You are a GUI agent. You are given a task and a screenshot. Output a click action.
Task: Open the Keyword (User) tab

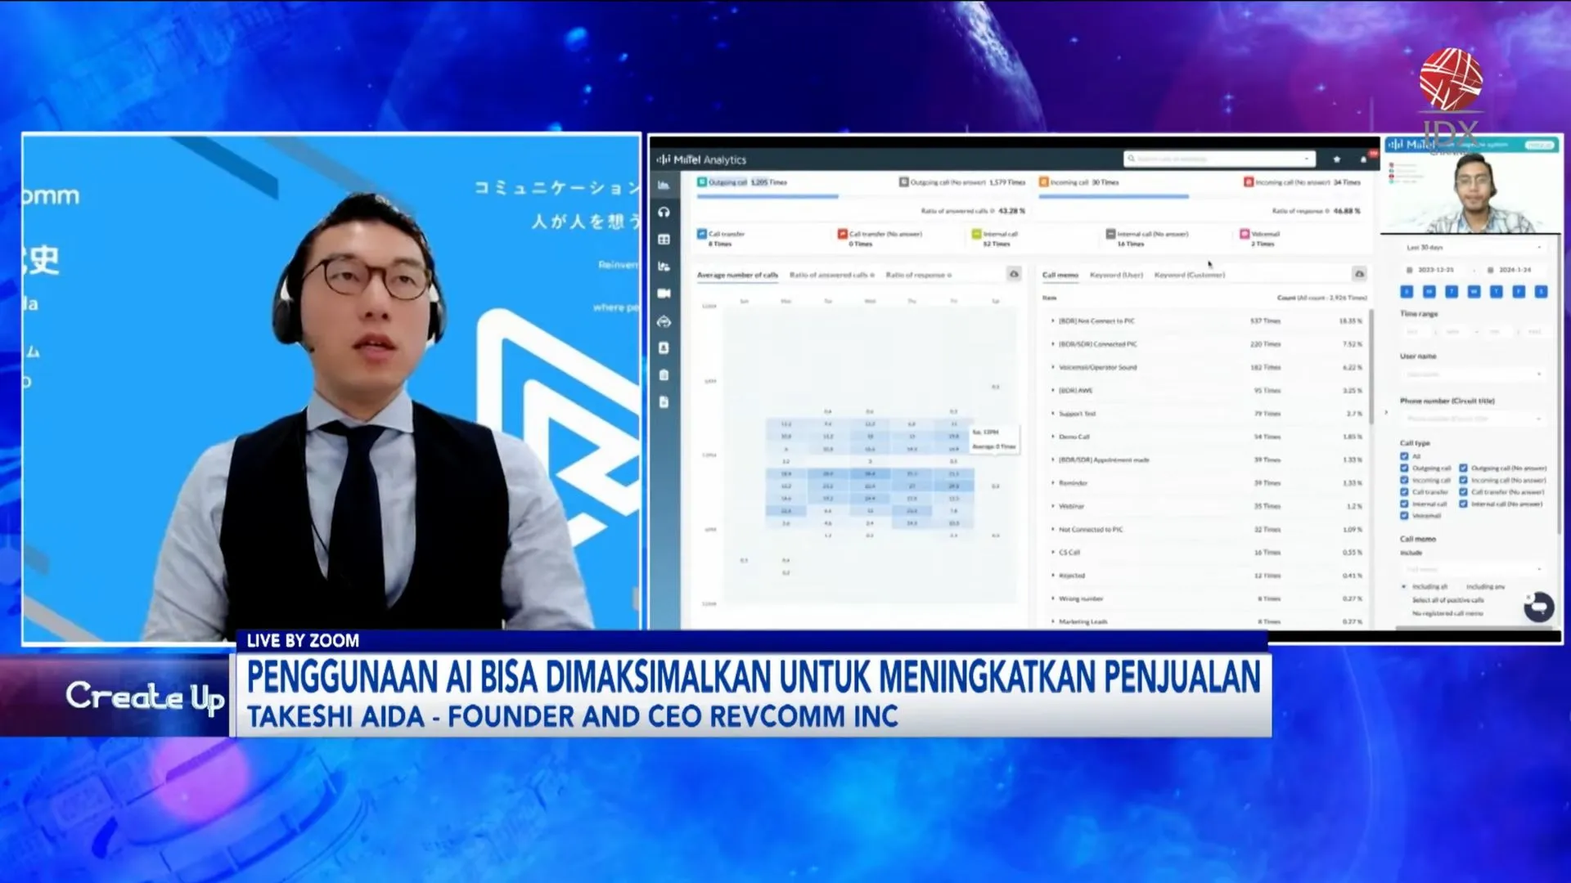coord(1115,276)
